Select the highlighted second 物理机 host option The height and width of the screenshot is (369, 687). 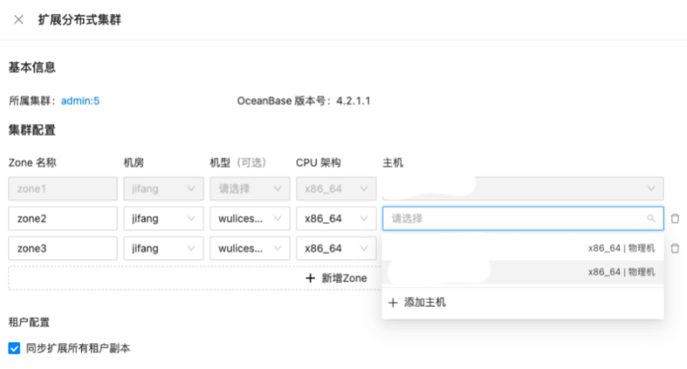pyautogui.click(x=523, y=272)
